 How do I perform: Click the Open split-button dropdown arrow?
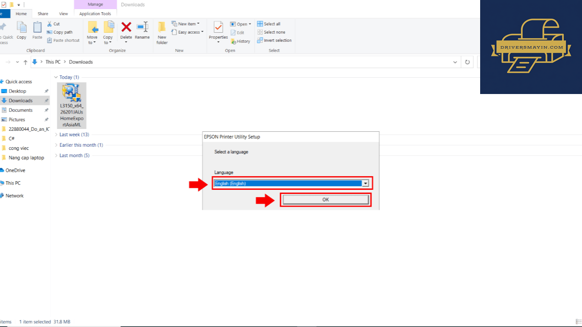click(x=250, y=24)
